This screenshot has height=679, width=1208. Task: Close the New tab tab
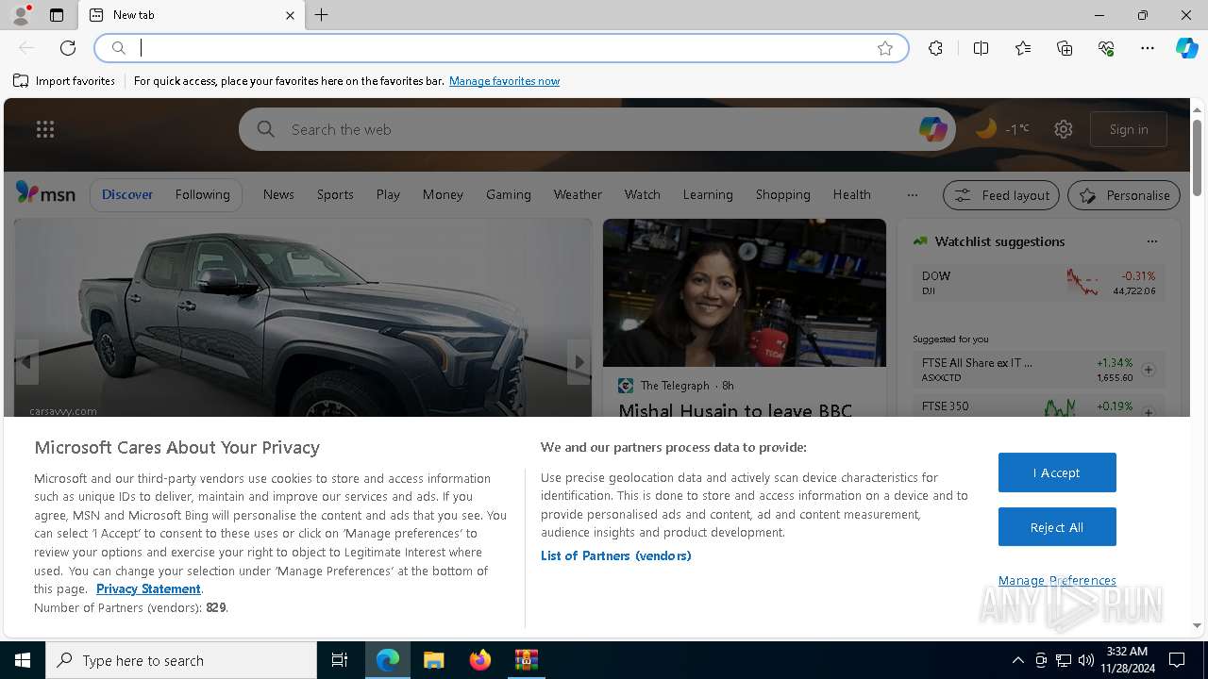(x=290, y=15)
